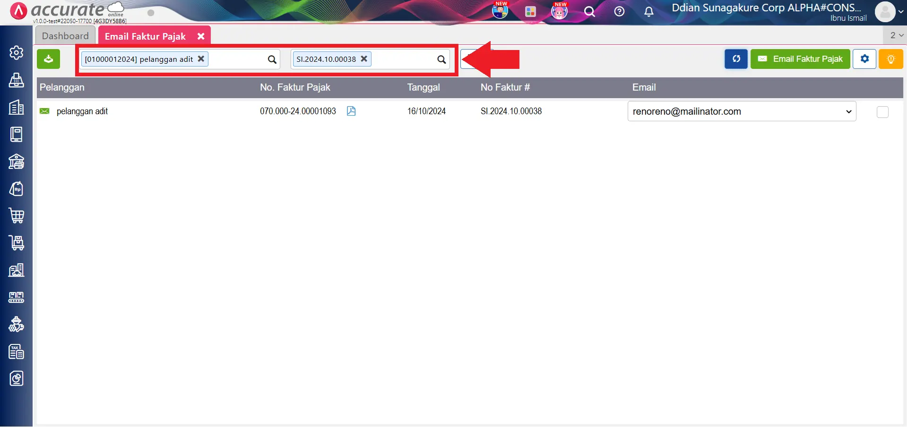Close the Email Faktur Pajak tab

201,36
